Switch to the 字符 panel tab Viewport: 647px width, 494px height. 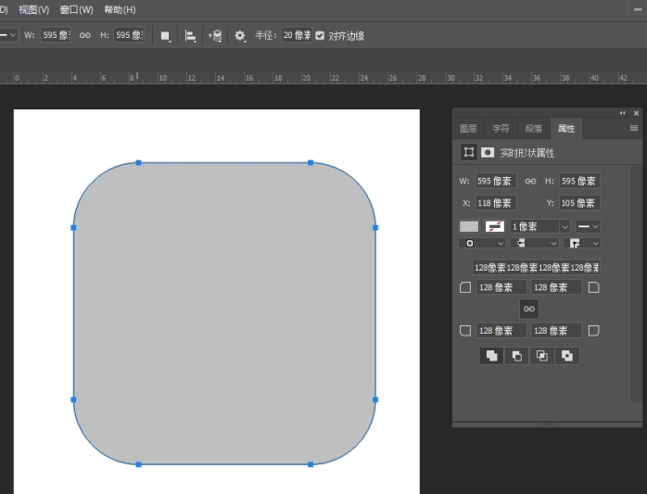tap(501, 129)
